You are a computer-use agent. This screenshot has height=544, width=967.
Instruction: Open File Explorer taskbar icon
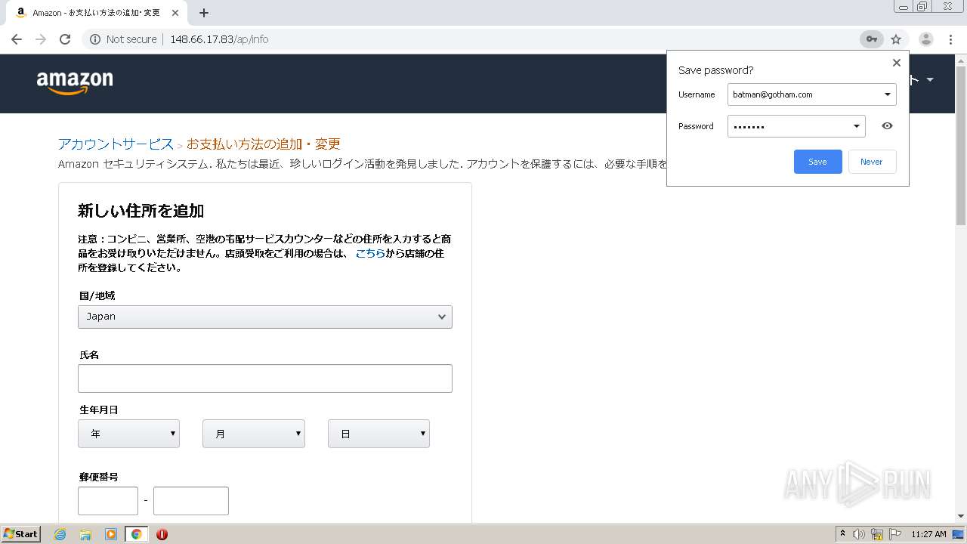pyautogui.click(x=85, y=534)
